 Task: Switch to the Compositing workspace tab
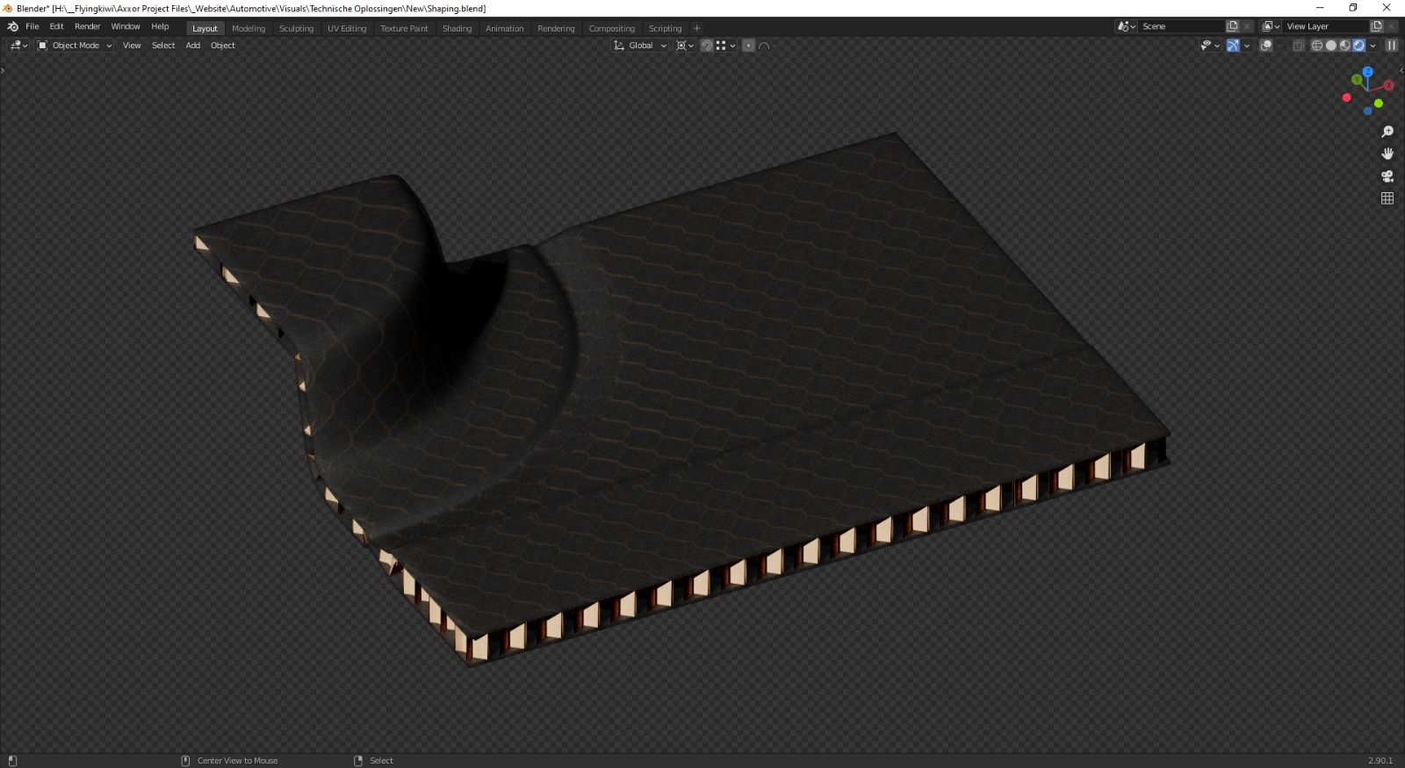(612, 28)
